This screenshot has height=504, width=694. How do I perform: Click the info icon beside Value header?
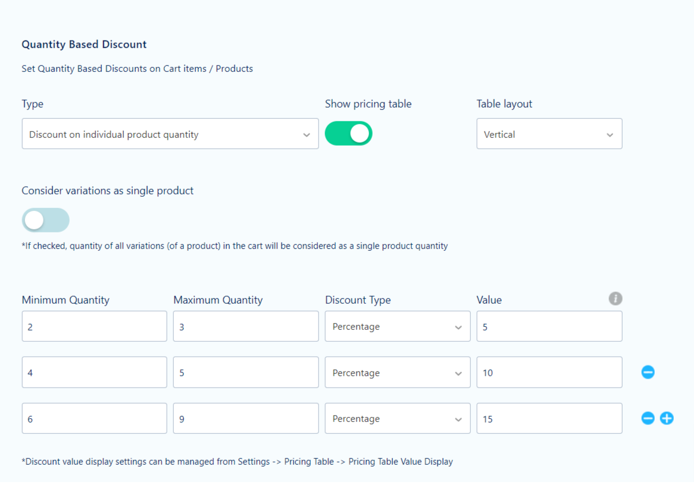615,299
